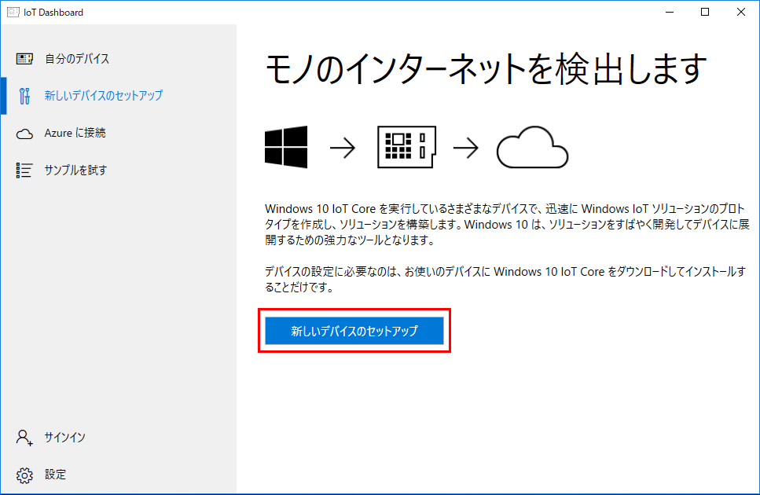Select 新しいデバイスのセットアップ in the sidebar
Image resolution: width=760 pixels, height=495 pixels.
pos(119,96)
